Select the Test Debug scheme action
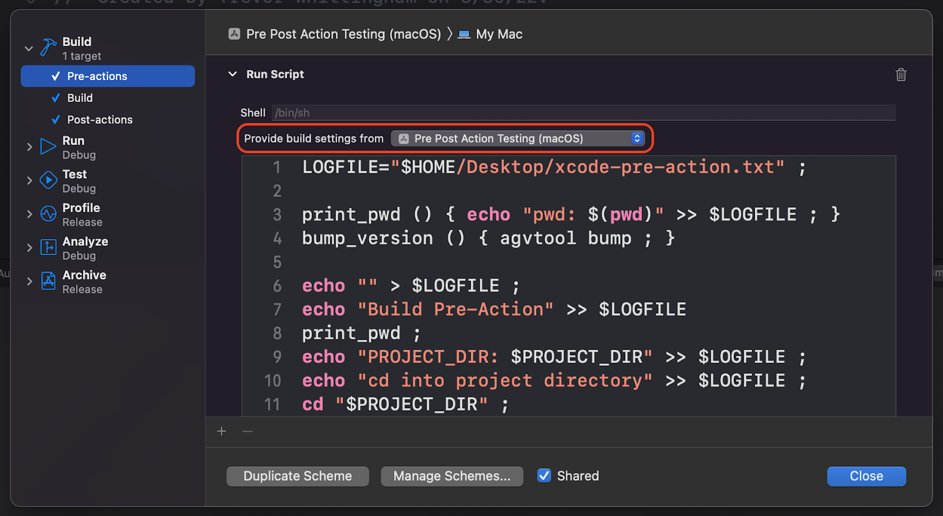 click(79, 181)
